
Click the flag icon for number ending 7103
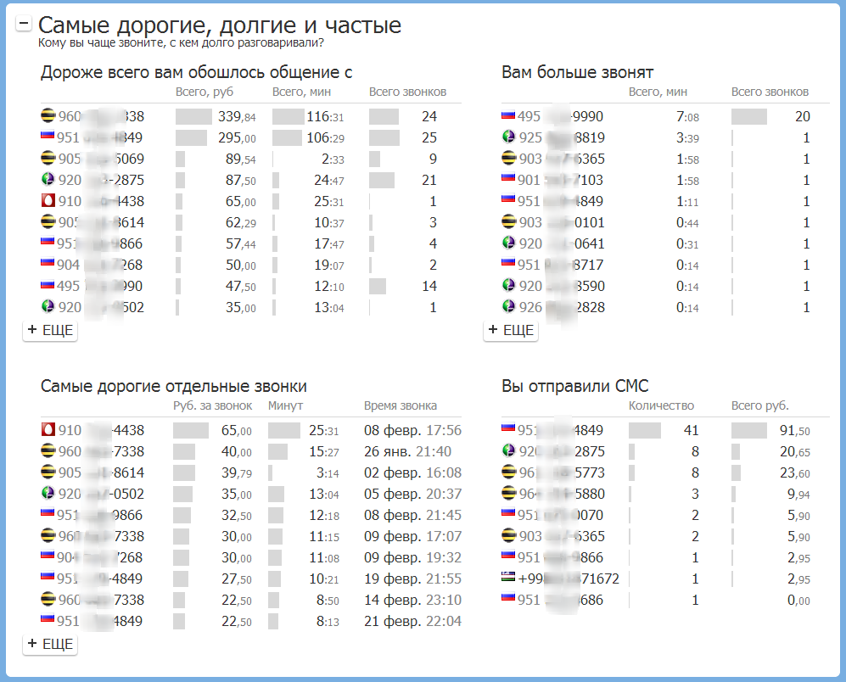point(508,178)
